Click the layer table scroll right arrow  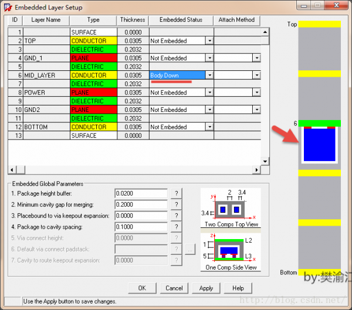click(256, 170)
